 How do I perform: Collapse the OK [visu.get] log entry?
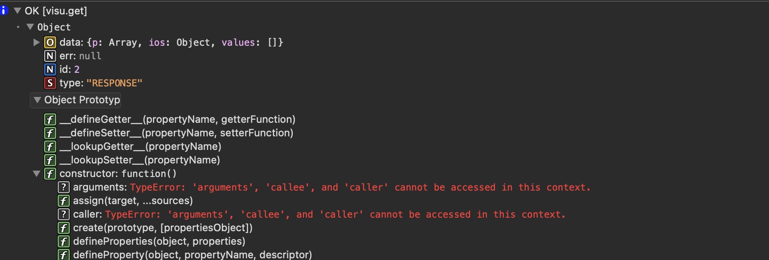click(x=17, y=11)
